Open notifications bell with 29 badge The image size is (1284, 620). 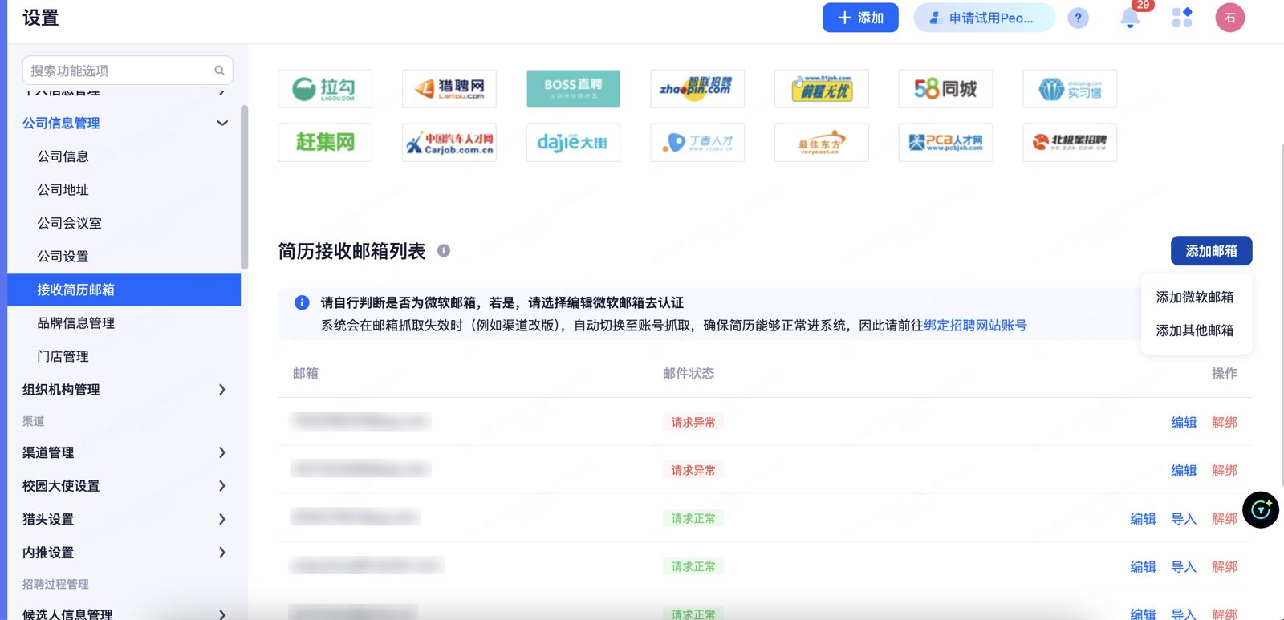(1131, 18)
